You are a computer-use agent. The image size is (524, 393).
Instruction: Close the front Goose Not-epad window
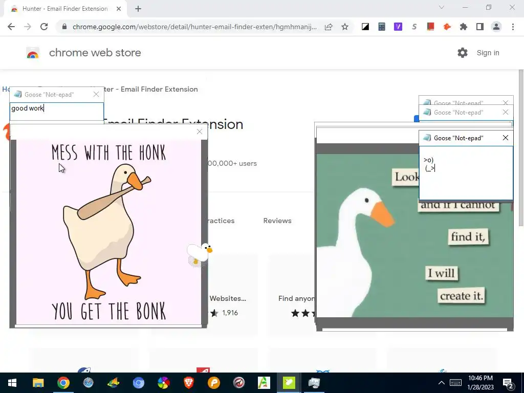click(506, 138)
